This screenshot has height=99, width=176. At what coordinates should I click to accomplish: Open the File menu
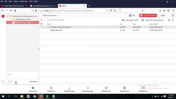tap(2, 1)
